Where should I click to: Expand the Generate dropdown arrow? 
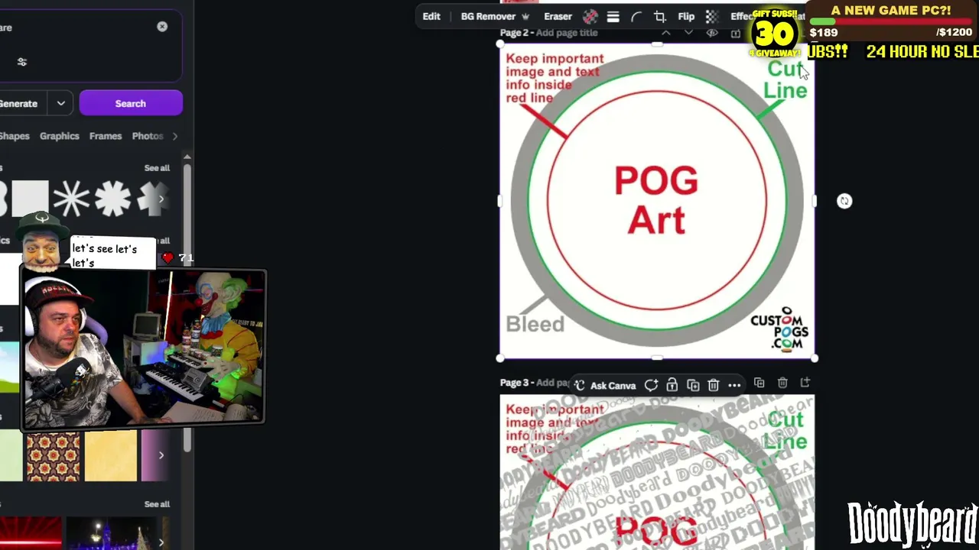click(60, 103)
